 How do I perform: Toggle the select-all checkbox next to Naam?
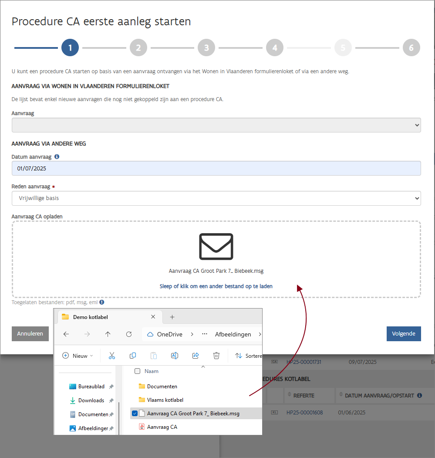coord(138,371)
